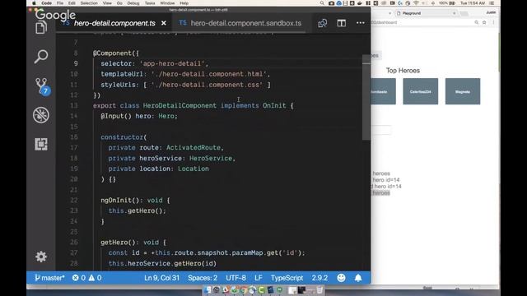Click the feedback smiley icon
Image resolution: width=527 pixels, height=296 pixels.
(x=341, y=278)
